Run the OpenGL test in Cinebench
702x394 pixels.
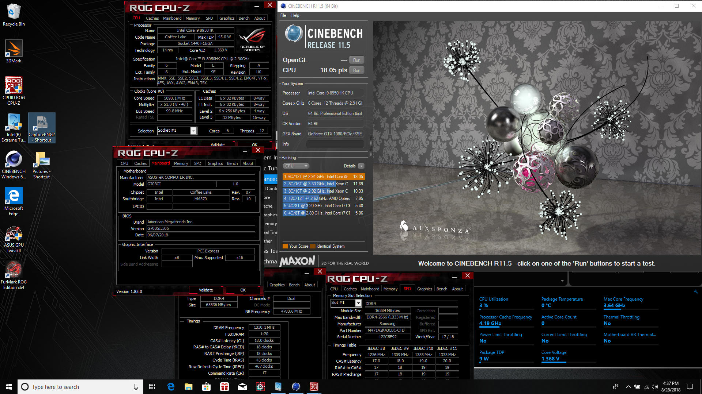tap(356, 60)
